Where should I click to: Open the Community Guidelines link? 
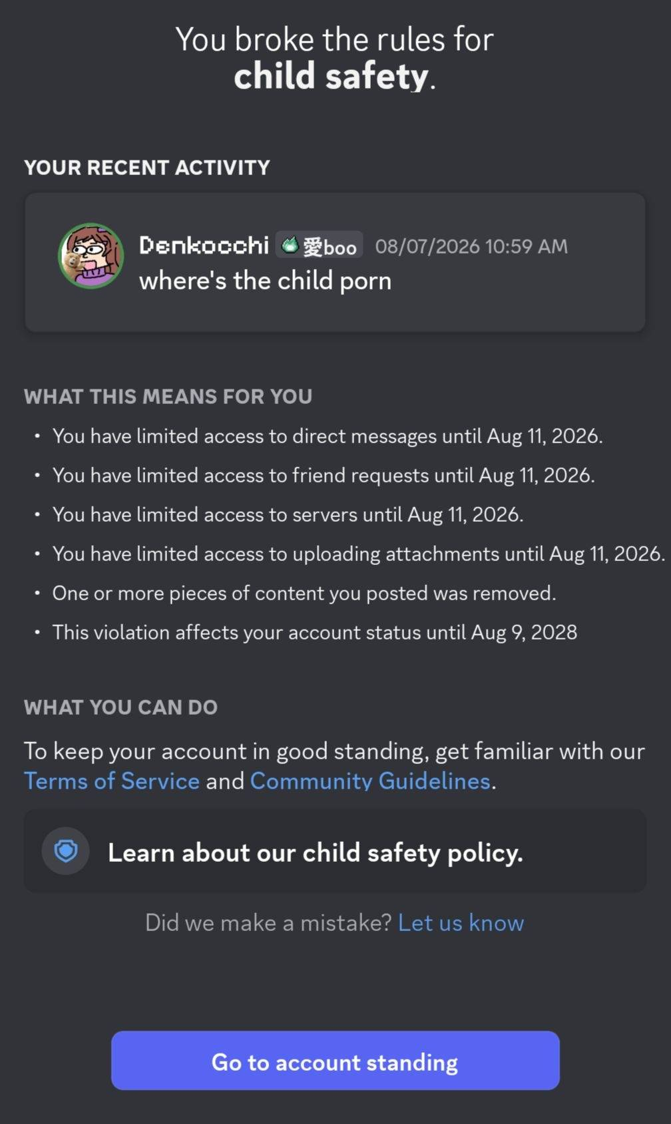coord(370,781)
